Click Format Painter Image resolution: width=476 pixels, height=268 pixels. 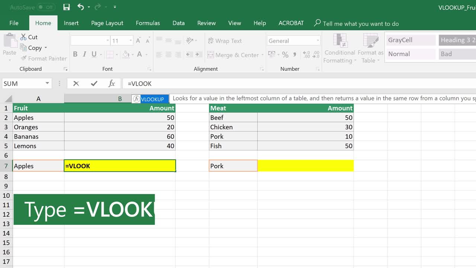tap(44, 58)
